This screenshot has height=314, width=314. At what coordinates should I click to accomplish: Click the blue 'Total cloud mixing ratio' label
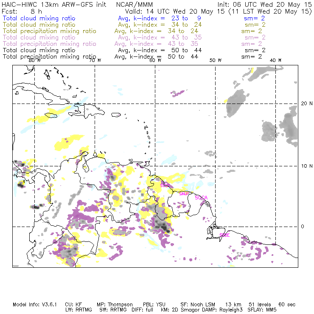39,18
